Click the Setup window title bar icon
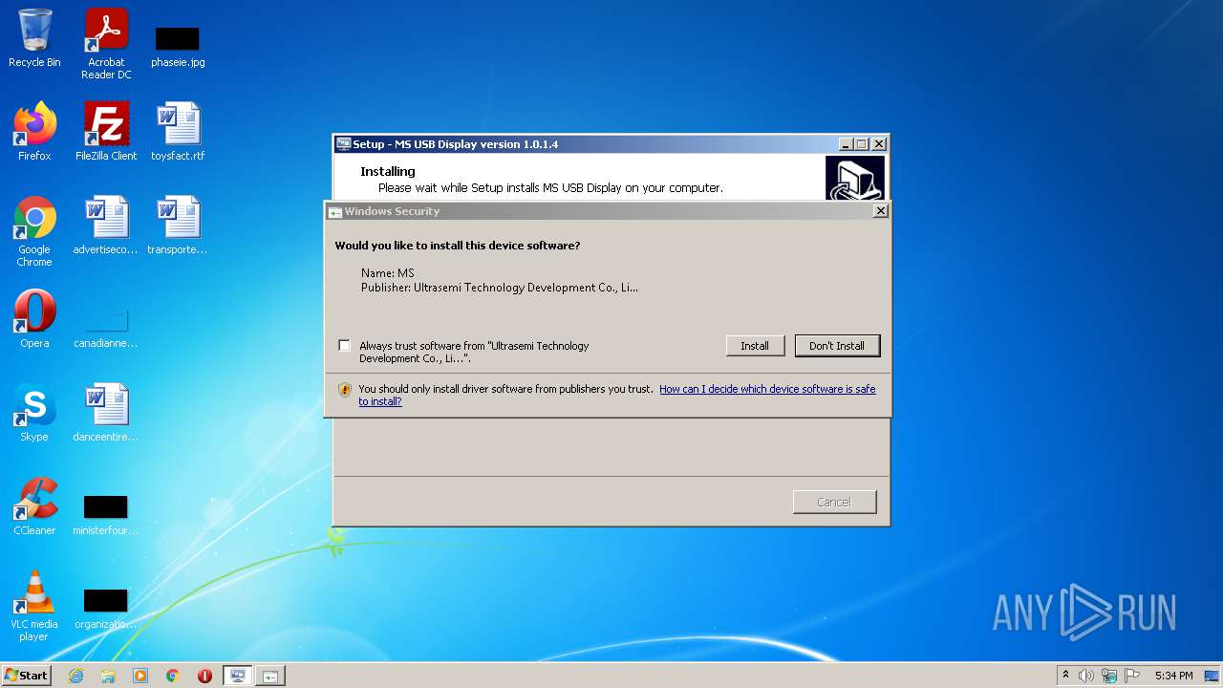1223x688 pixels. pyautogui.click(x=343, y=144)
